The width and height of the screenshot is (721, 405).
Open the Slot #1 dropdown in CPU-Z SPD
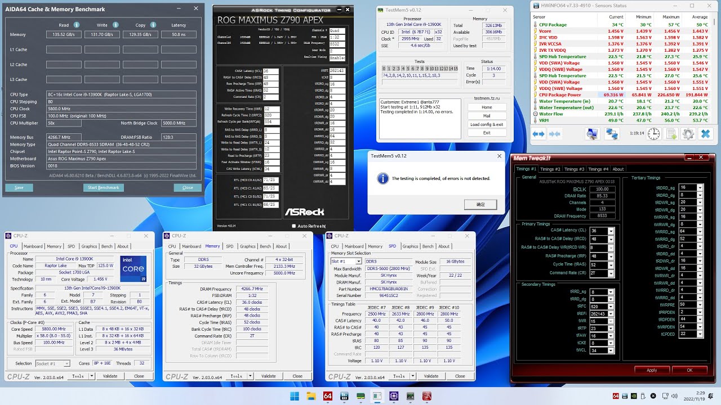(358, 262)
